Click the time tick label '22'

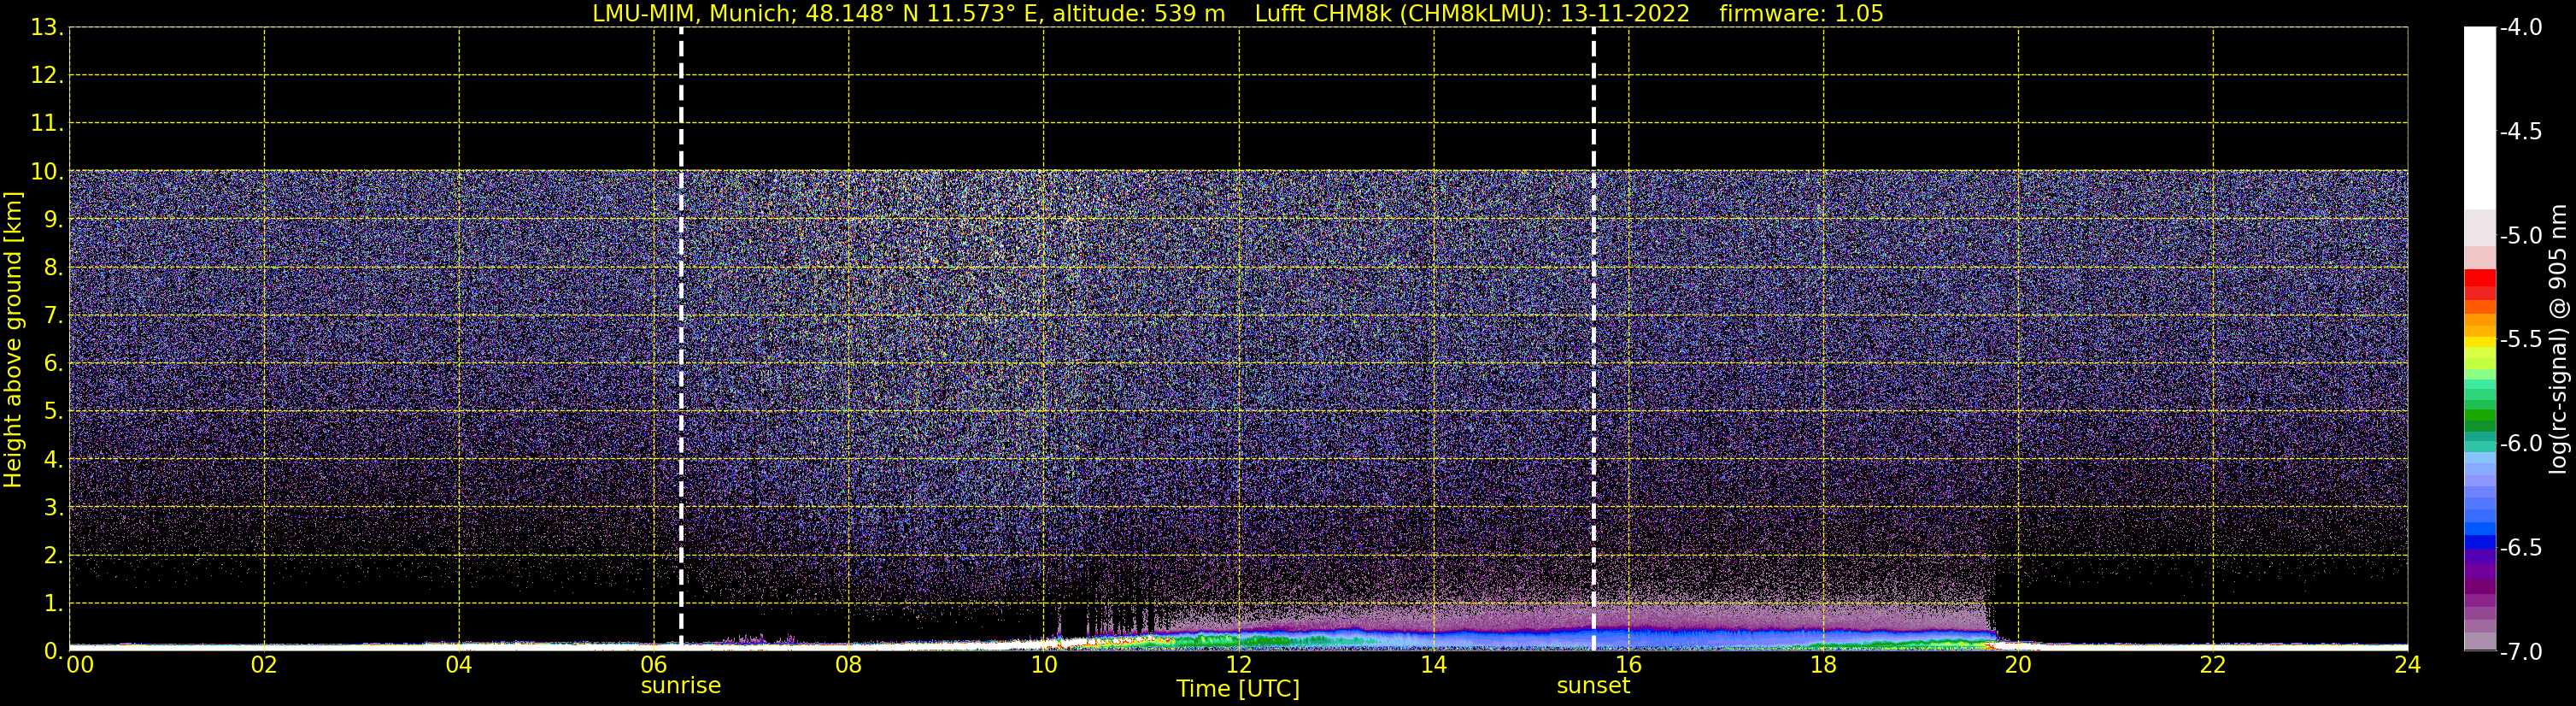click(2213, 665)
